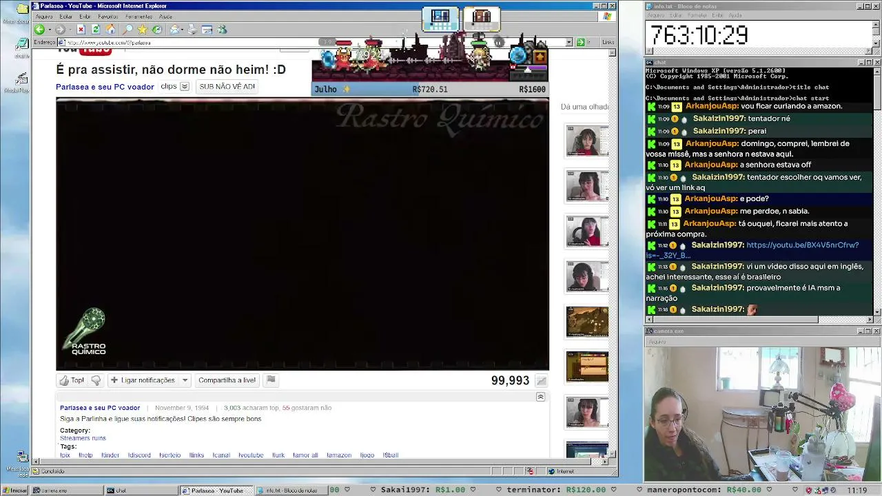Click the Mail envelope icon in IE toolbar
This screenshot has width=882, height=496.
coord(174,30)
